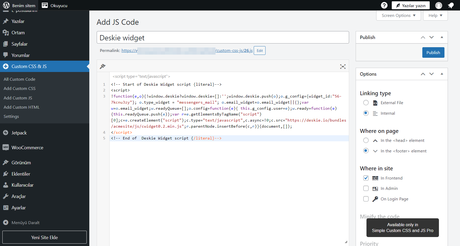Grab the editor resize handle
460x246 pixels.
(346, 242)
